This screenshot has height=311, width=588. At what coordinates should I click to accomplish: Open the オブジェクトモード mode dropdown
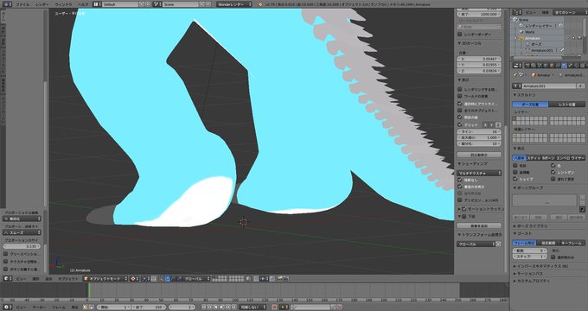[105, 279]
